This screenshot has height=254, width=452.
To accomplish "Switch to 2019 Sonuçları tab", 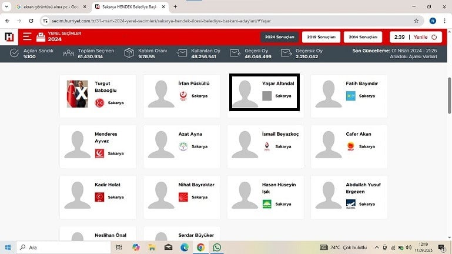I will (320, 37).
